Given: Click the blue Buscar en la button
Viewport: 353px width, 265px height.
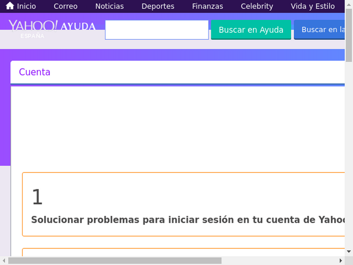Looking at the screenshot, I should (319, 30).
